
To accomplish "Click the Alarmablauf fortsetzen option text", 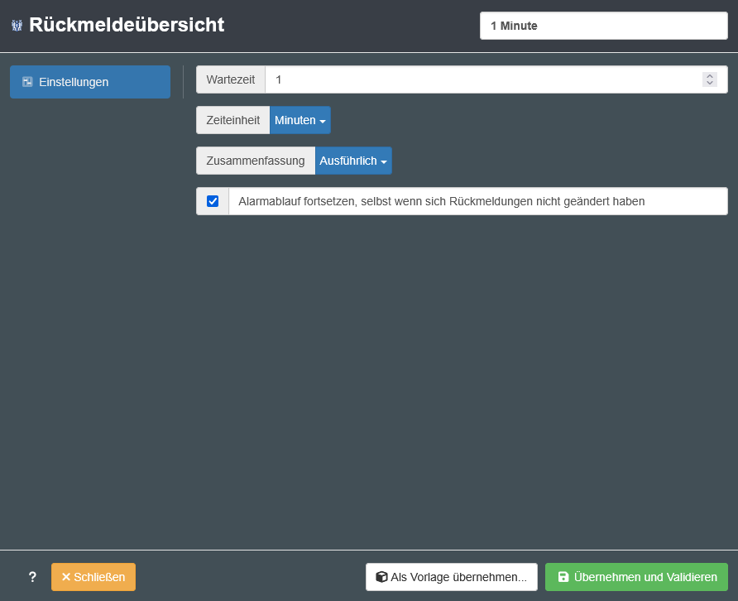I will (441, 201).
